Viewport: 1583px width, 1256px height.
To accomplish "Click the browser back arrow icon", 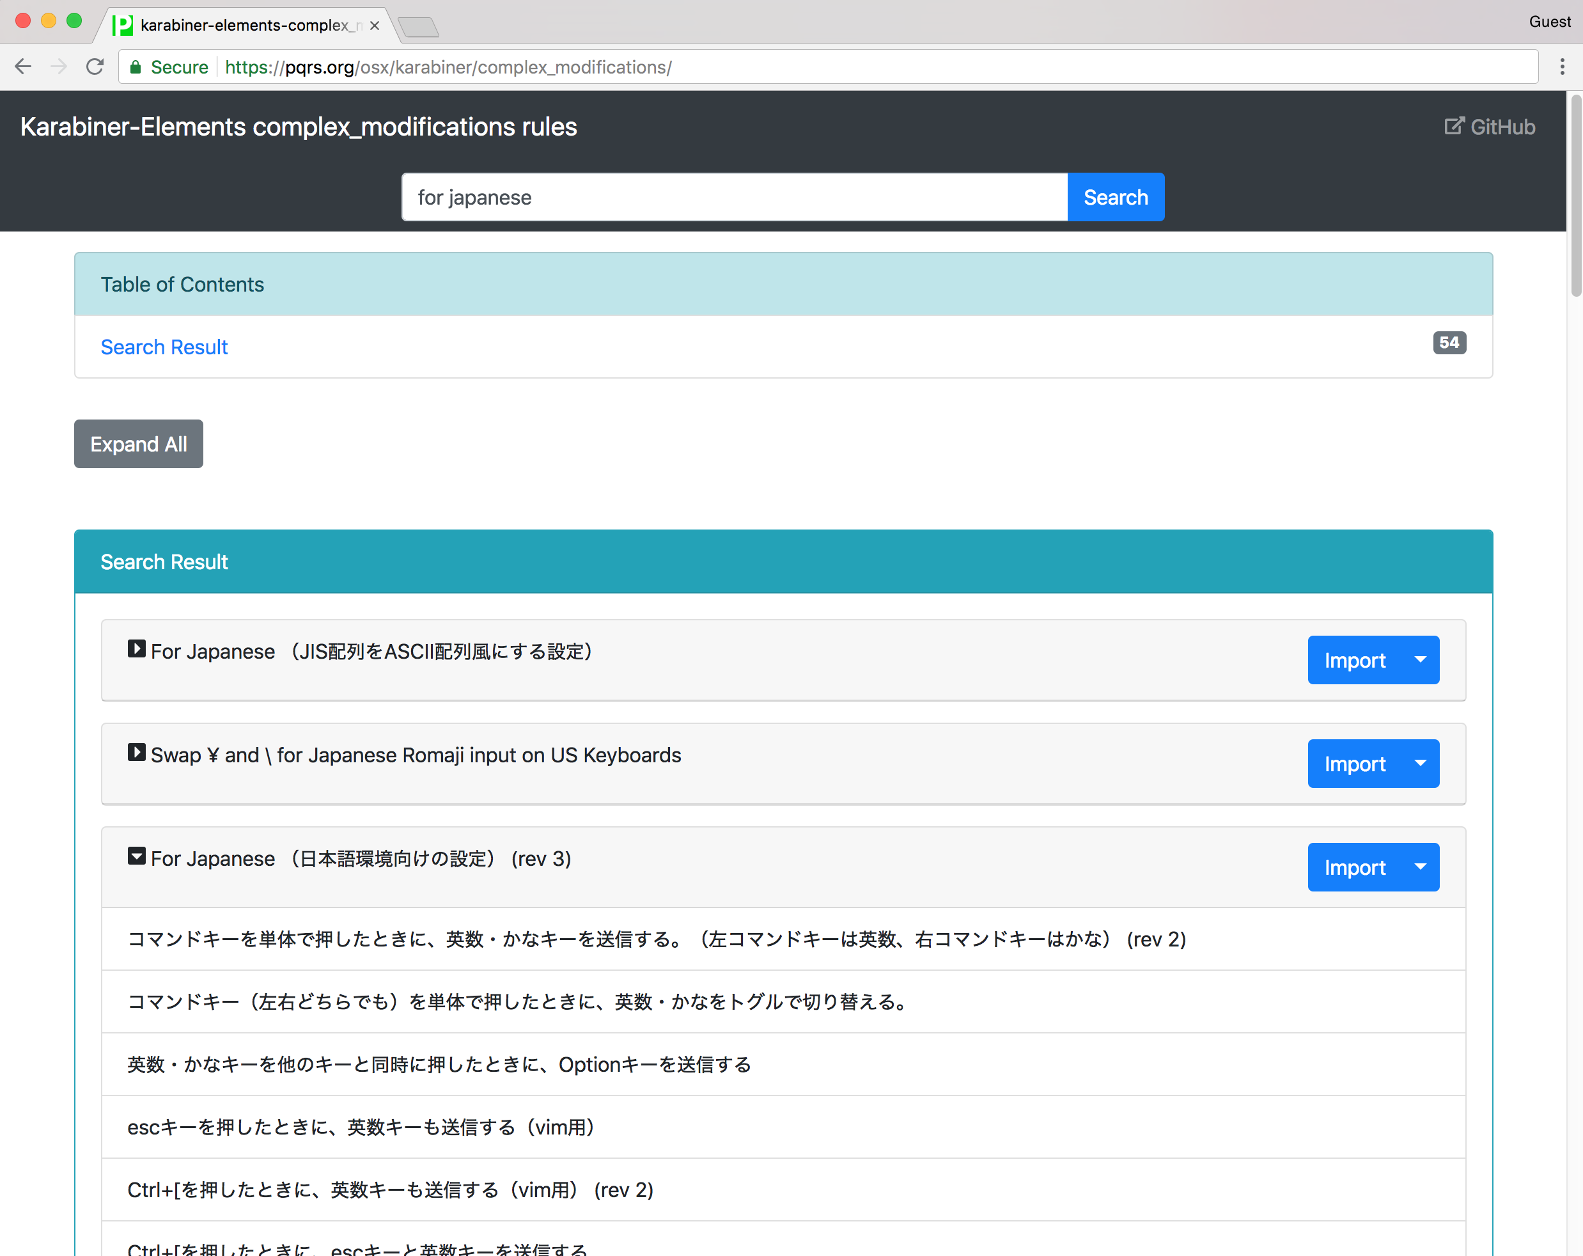I will tap(23, 66).
